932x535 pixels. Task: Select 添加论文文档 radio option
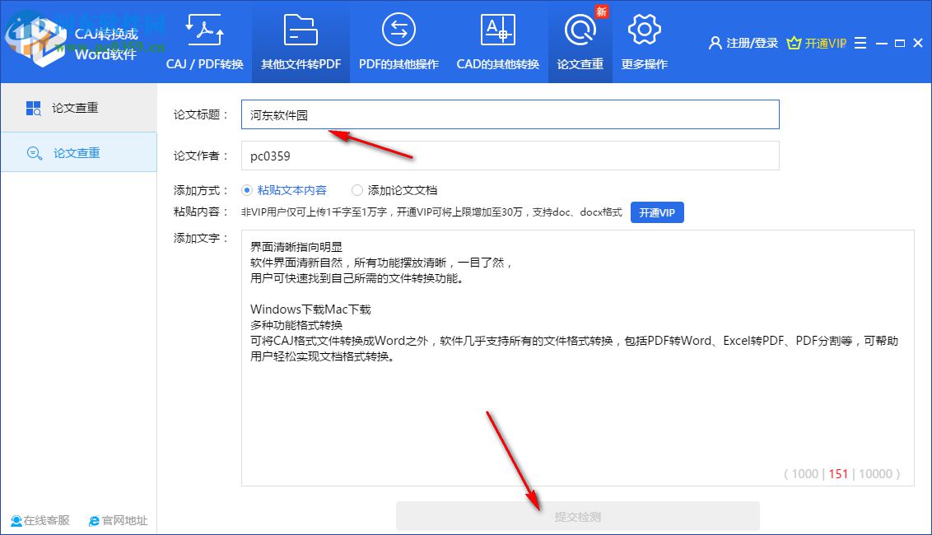pyautogui.click(x=356, y=190)
